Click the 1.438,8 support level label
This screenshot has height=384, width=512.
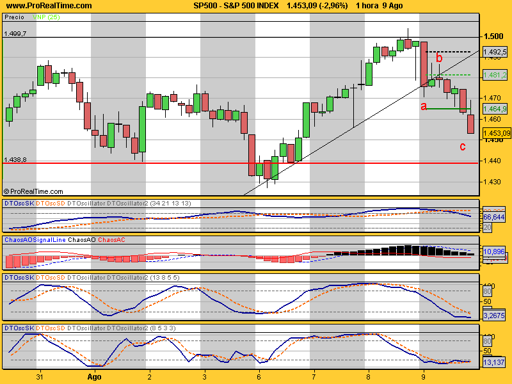click(x=15, y=159)
